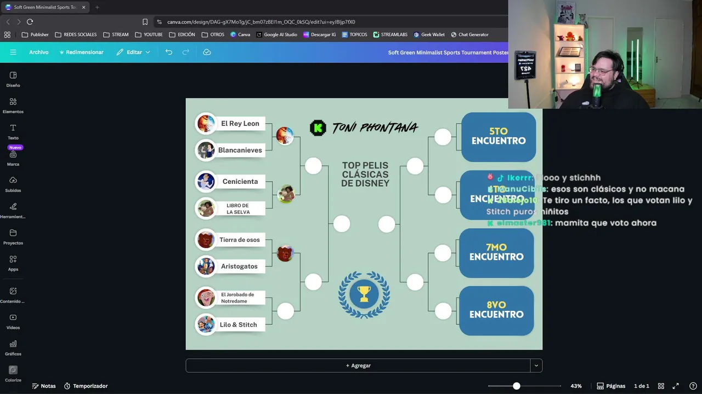The image size is (702, 394).
Task: Open the OTROS bookmark folder
Action: pos(213,34)
